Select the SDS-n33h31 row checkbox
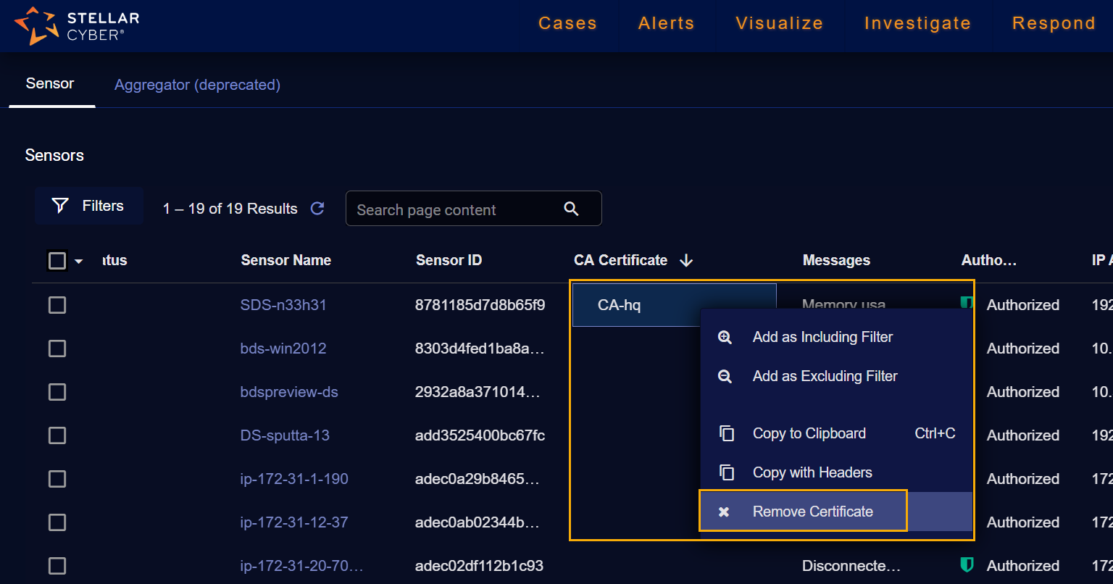The width and height of the screenshot is (1113, 584). [57, 305]
